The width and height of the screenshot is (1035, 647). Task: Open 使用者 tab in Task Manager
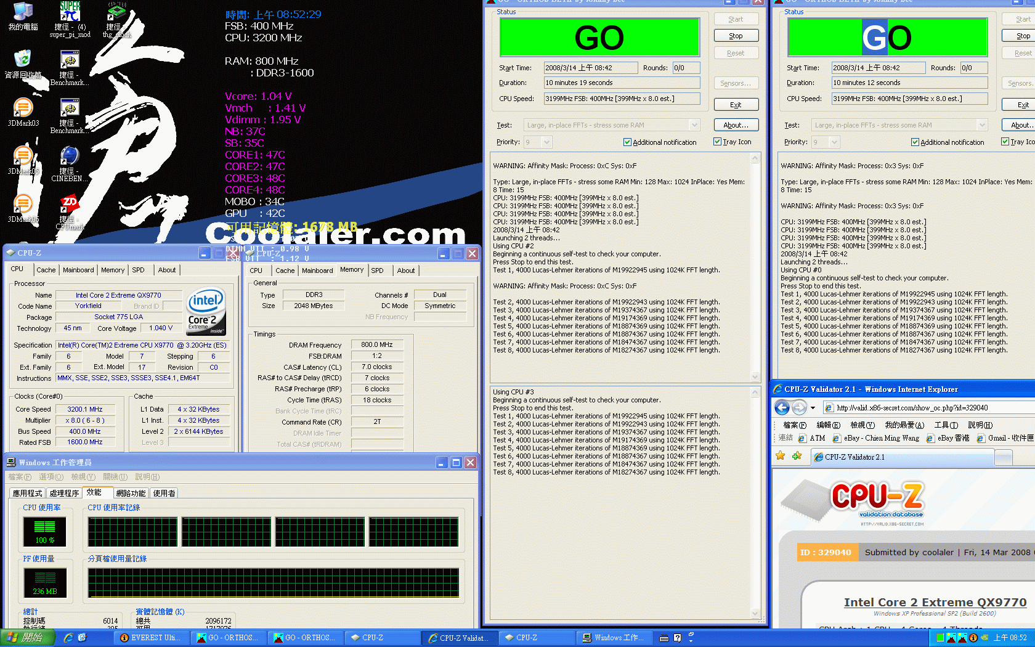164,493
